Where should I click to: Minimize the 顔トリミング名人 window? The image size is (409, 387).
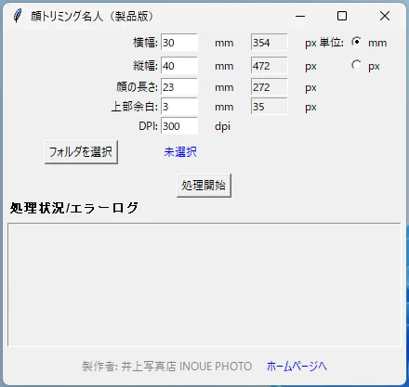300,16
